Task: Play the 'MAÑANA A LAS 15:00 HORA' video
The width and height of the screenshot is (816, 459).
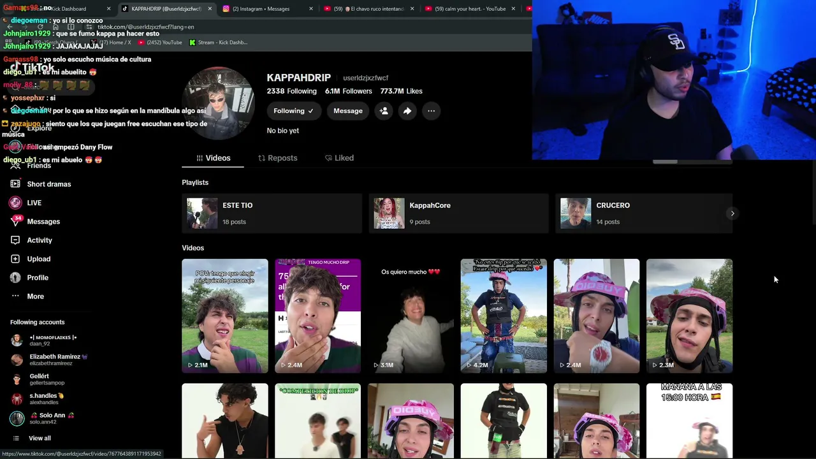Action: (689, 421)
